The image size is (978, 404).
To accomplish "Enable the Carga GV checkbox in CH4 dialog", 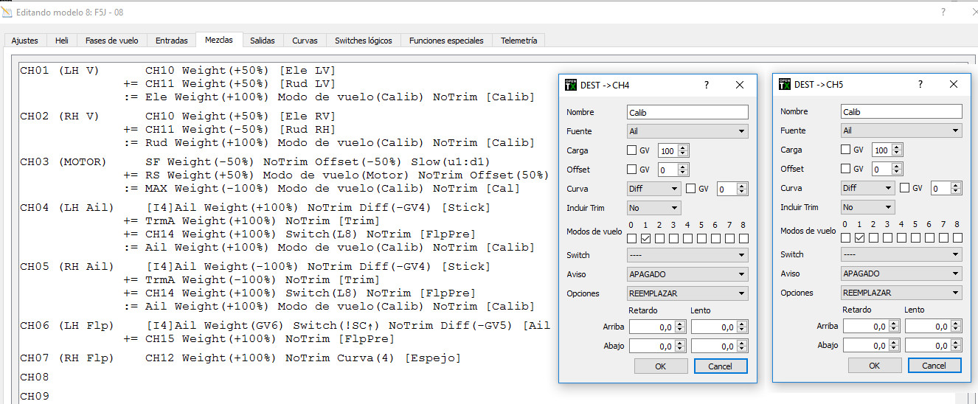I will pos(632,150).
